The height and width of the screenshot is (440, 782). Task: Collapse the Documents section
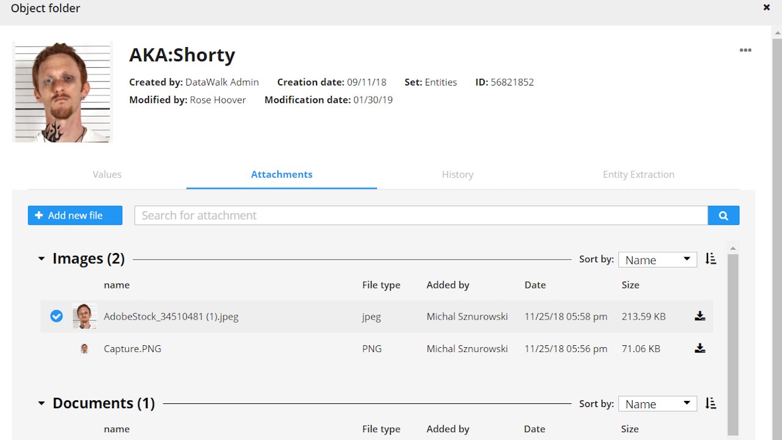42,403
